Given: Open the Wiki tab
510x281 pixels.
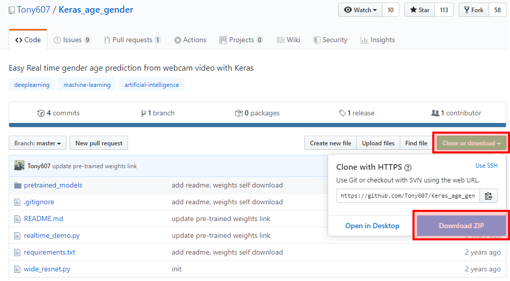Looking at the screenshot, I should (289, 40).
